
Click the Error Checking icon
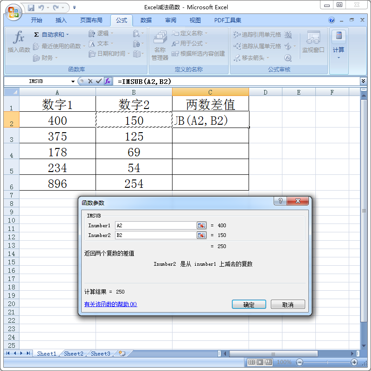[288, 46]
